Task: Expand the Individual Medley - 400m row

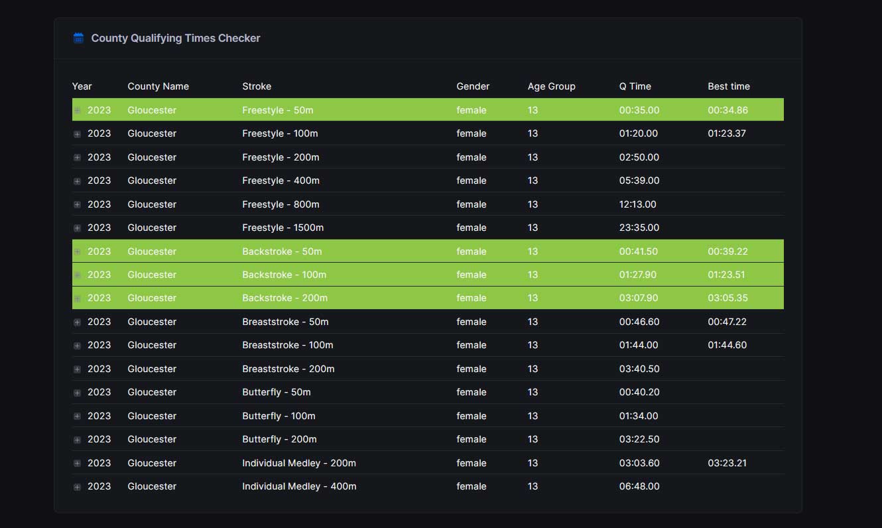Action: 77,487
